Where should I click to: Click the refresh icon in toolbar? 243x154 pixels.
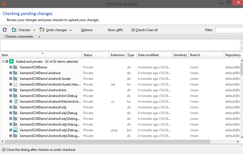[x=4, y=30]
